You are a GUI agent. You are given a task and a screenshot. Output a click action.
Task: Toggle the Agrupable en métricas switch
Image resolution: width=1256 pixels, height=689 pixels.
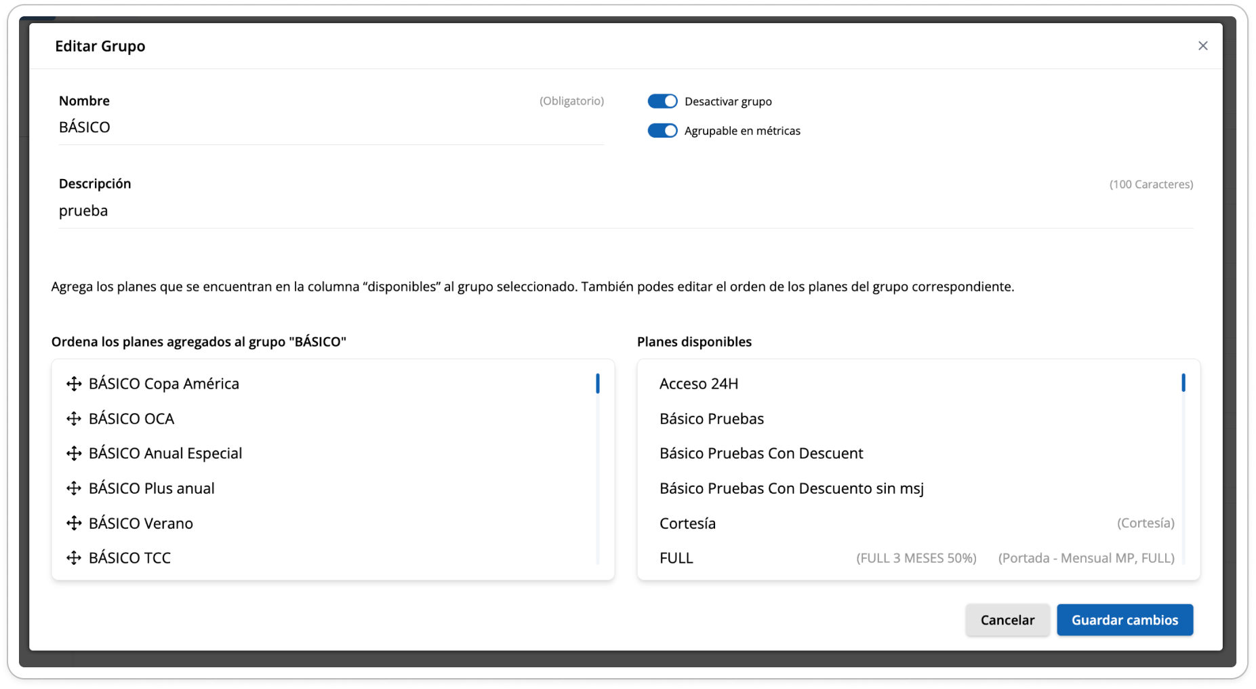(x=662, y=130)
